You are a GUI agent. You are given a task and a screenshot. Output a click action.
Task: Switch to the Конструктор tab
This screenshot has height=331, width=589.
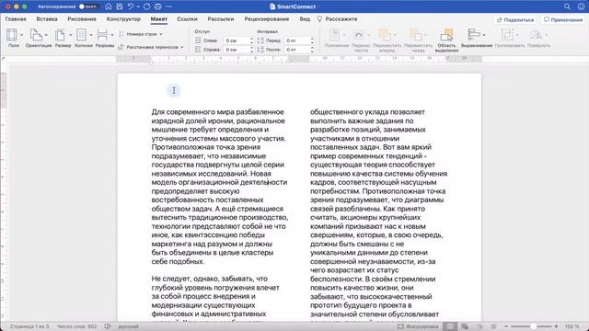123,18
